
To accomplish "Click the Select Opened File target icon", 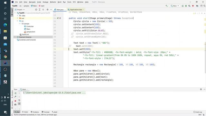I will click(36, 10).
